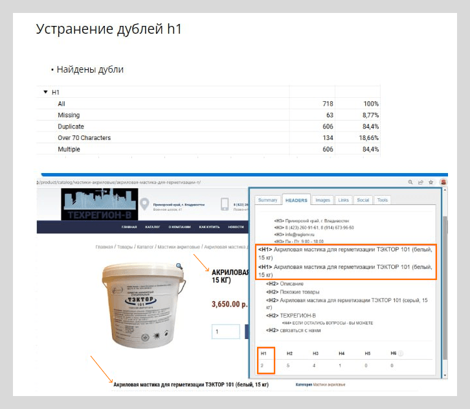The image size is (470, 409).
Task: Select the 'All' row under H1
Action: click(208, 104)
